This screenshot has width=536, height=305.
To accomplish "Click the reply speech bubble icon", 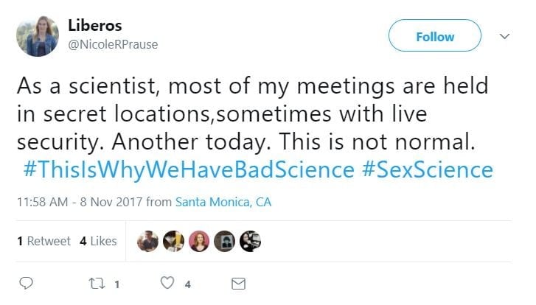I will coord(25,283).
